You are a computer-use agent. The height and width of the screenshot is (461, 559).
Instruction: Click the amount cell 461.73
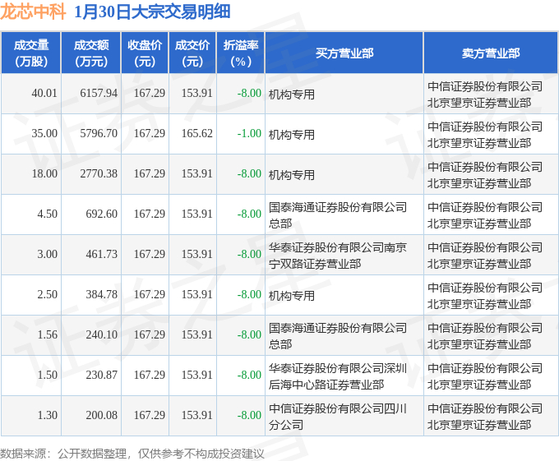coord(101,255)
